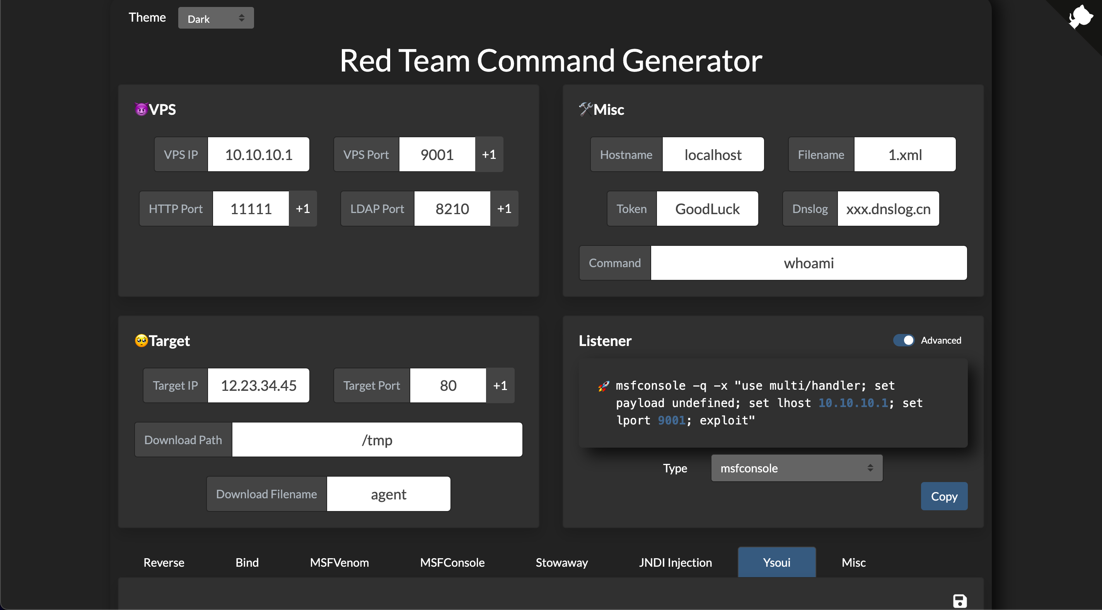Viewport: 1102px width, 610px height.
Task: Click the Download Path input showing /tmp
Action: point(377,440)
